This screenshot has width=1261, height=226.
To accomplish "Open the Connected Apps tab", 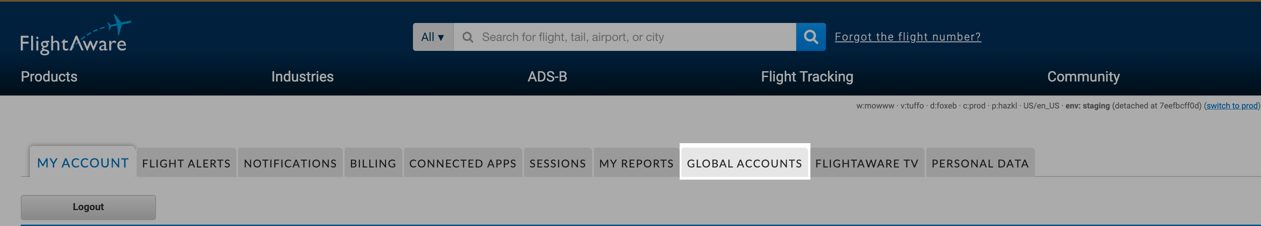I will tap(463, 163).
